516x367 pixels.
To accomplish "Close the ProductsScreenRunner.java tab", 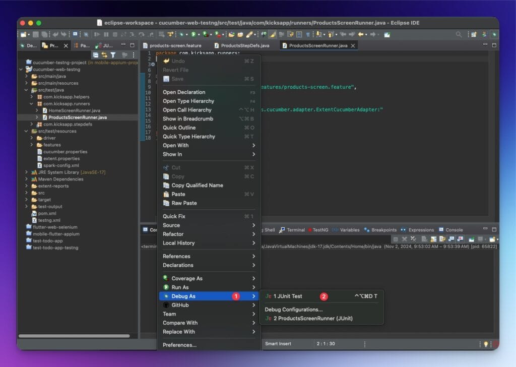I will 353,46.
